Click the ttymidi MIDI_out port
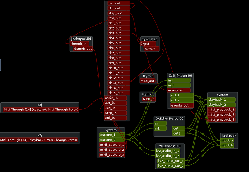Viewport: 249px width, 172px height. click(148, 81)
